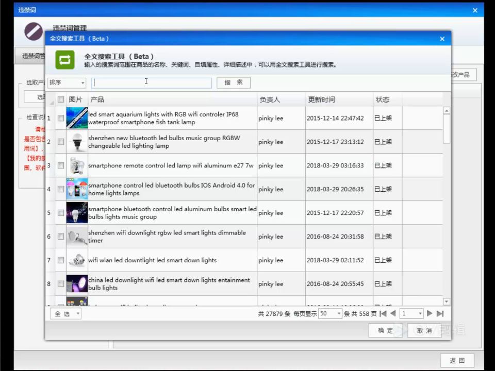Screen dimensions: 495x371
Task: Tick checkbox for IOS Android 4.0 bulbs row
Action: (x=61, y=189)
